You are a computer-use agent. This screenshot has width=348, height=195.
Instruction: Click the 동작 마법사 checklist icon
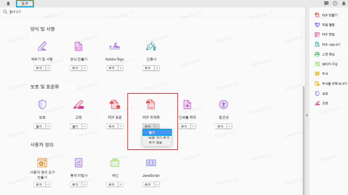78,162
